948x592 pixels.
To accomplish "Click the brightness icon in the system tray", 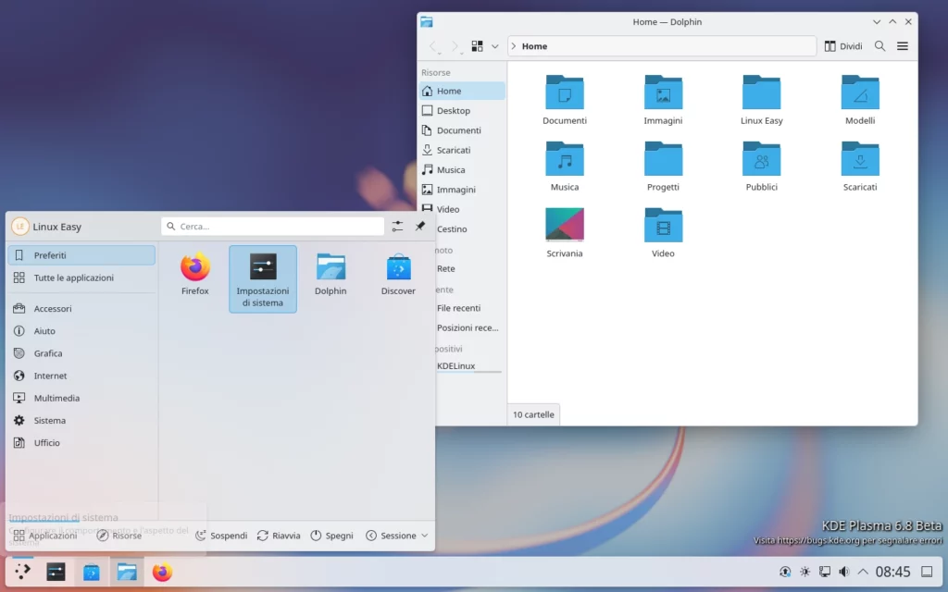I will click(x=805, y=572).
